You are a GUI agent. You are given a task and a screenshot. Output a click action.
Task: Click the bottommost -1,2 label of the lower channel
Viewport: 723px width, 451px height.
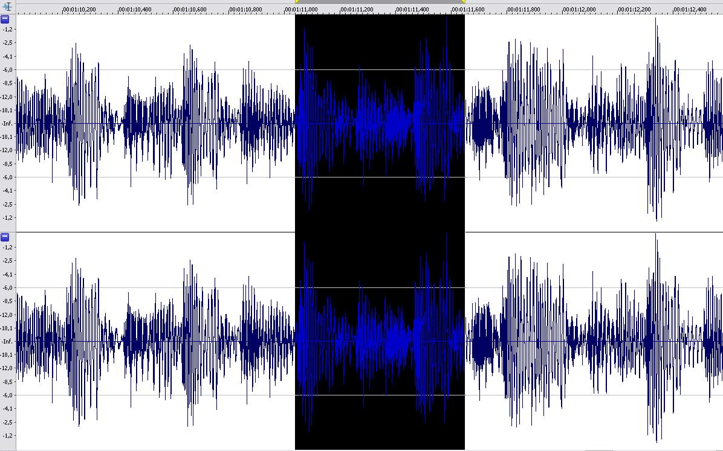(8, 435)
